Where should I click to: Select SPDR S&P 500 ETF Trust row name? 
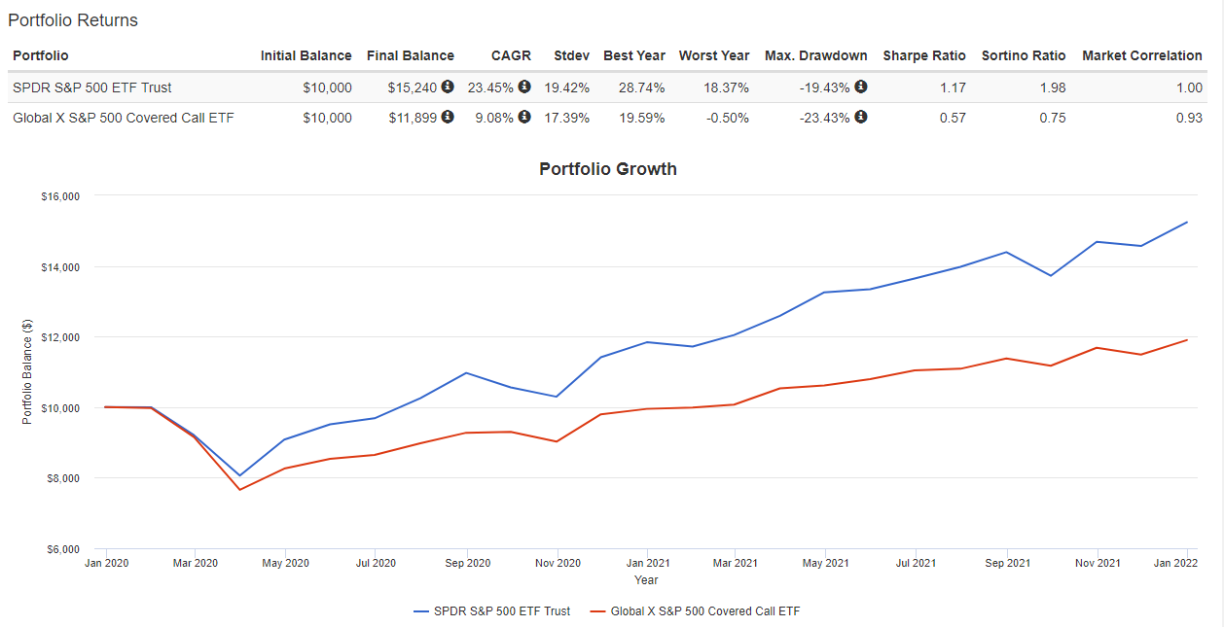point(91,87)
